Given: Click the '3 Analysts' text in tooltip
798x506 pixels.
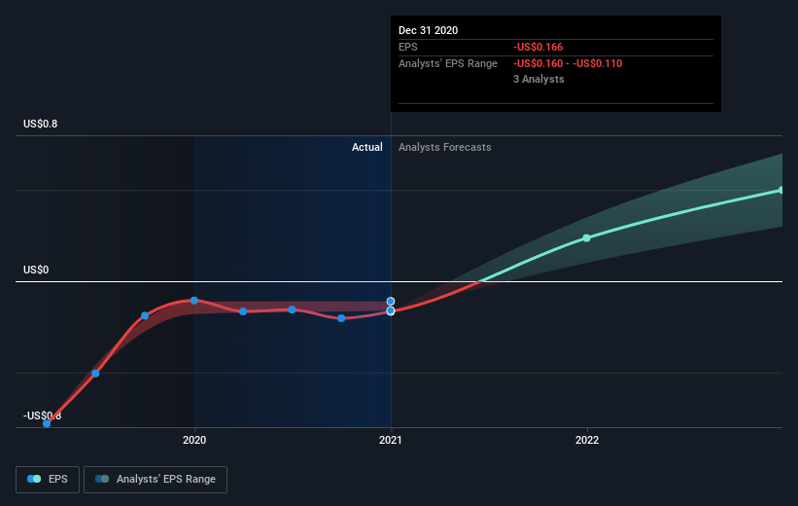Looking at the screenshot, I should pos(538,79).
